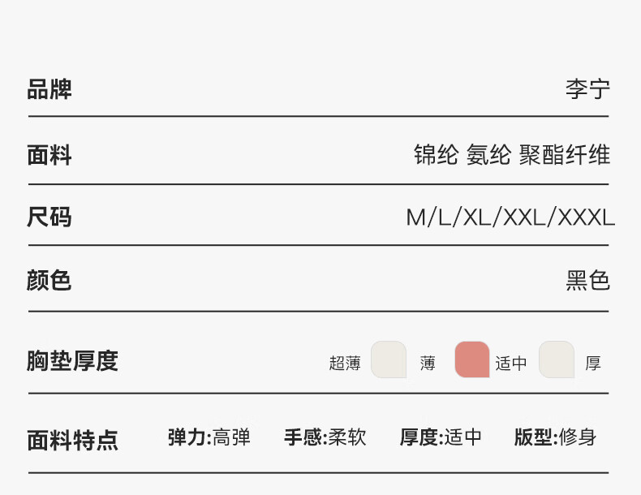The height and width of the screenshot is (495, 641).
Task: Click the 厚度:适中 feature text
Action: pos(441,437)
